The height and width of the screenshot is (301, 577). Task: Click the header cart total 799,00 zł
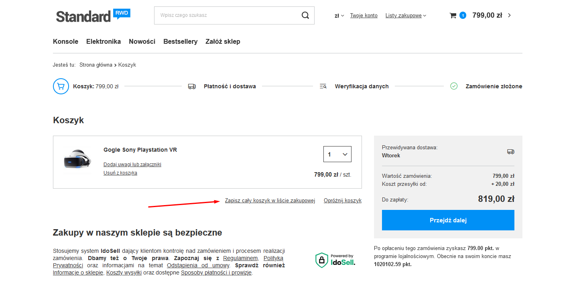(x=487, y=15)
